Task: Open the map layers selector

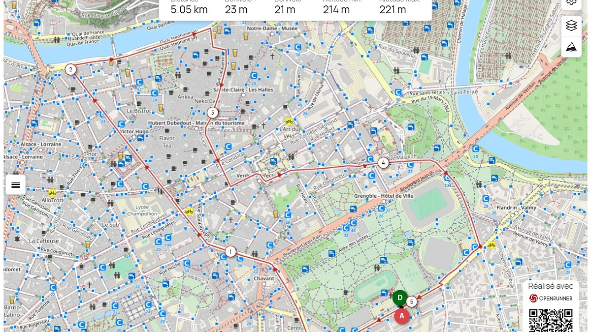Action: 571,26
